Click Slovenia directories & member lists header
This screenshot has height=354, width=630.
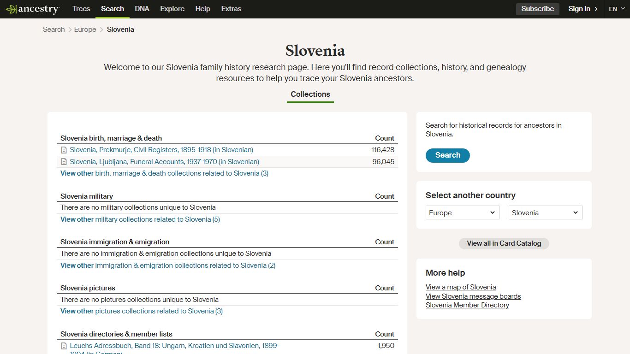tap(116, 334)
